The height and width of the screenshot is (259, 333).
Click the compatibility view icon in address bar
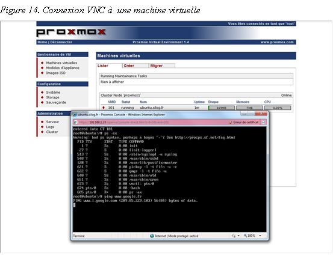click(x=263, y=123)
